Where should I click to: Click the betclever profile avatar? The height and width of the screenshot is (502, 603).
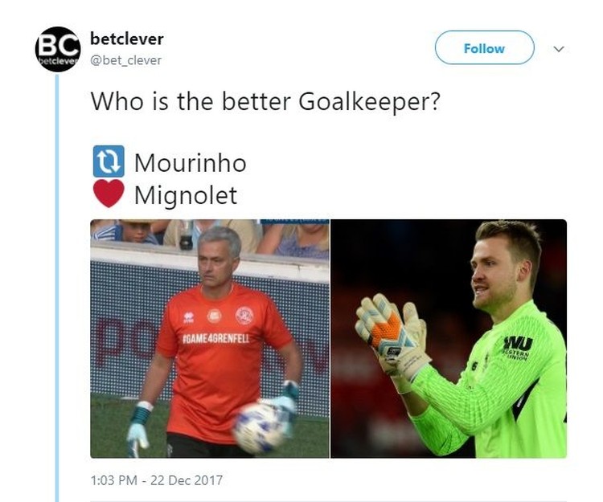point(58,49)
